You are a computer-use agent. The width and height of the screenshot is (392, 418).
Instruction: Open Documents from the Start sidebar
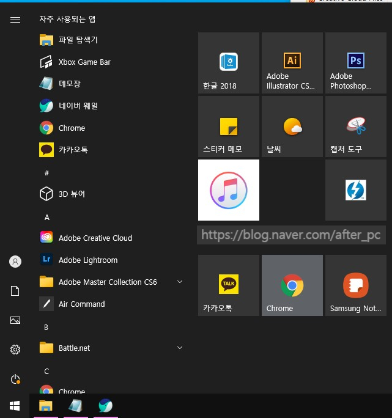pyautogui.click(x=15, y=291)
